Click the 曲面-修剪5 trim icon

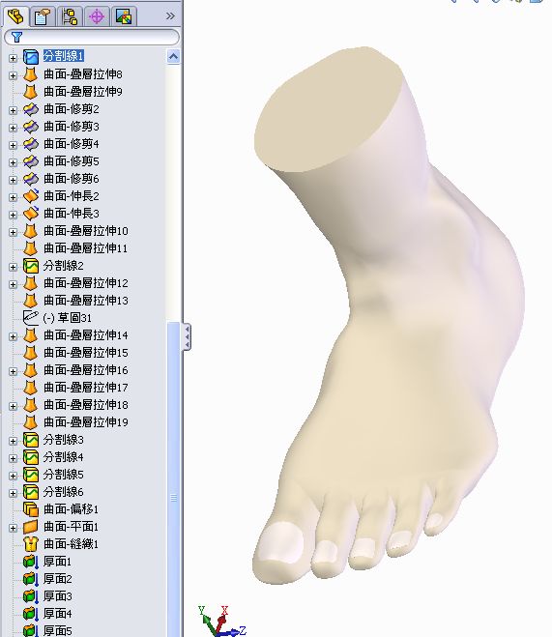(x=31, y=161)
